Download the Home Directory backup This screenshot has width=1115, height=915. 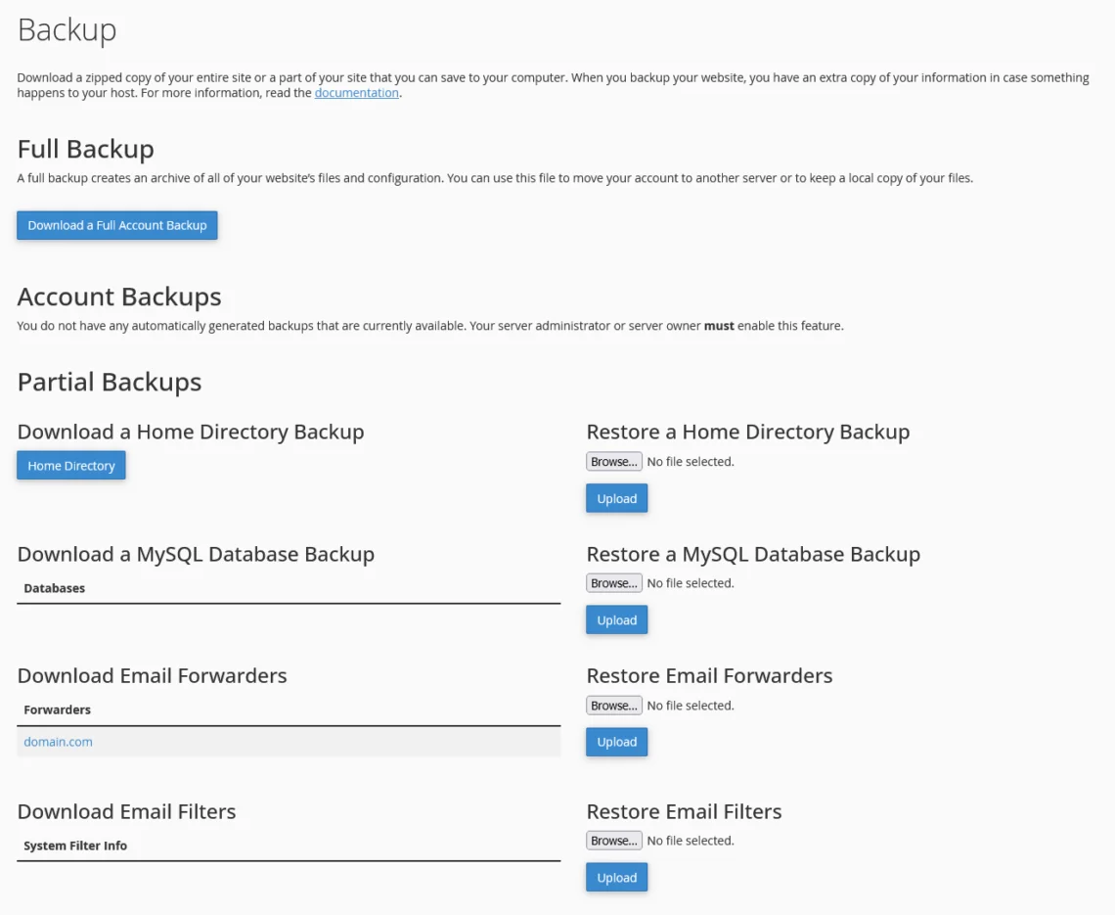click(x=70, y=465)
